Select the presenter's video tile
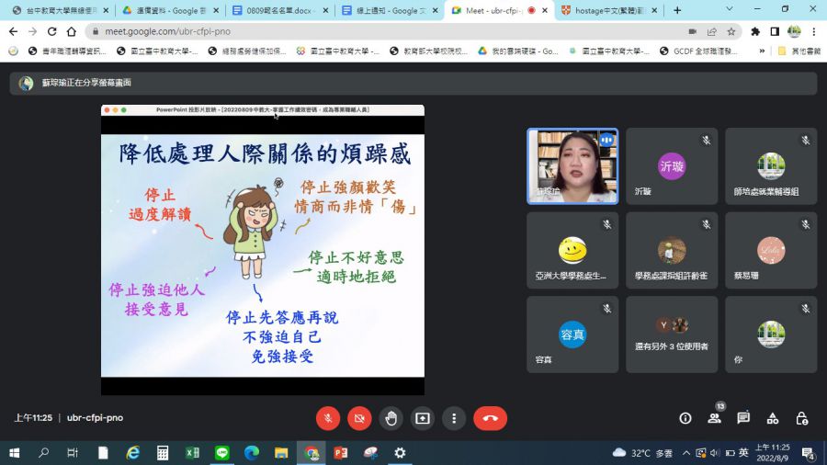This screenshot has width=827, height=465. coord(572,165)
